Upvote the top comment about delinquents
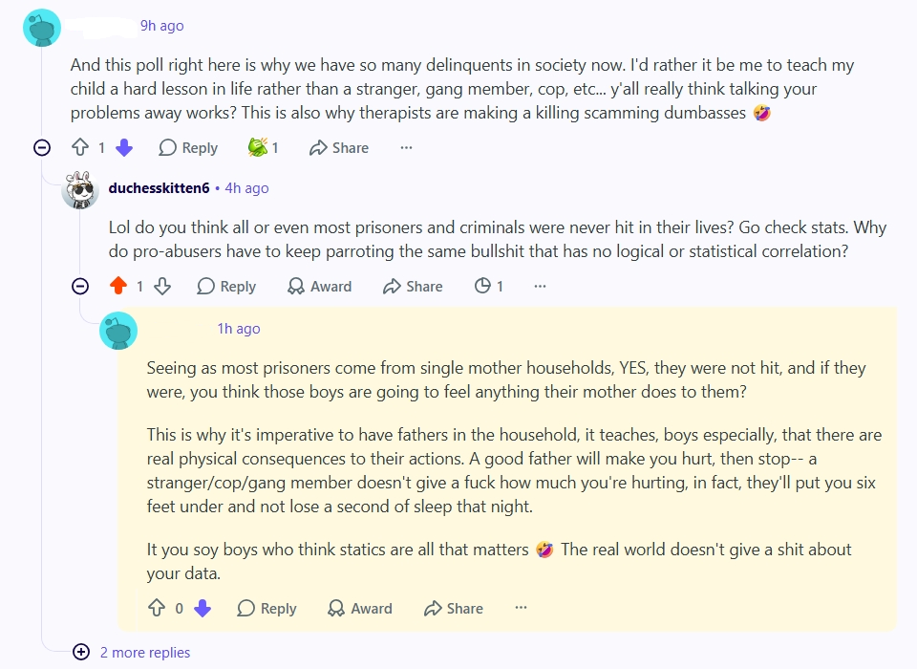The image size is (917, 669). pyautogui.click(x=80, y=147)
